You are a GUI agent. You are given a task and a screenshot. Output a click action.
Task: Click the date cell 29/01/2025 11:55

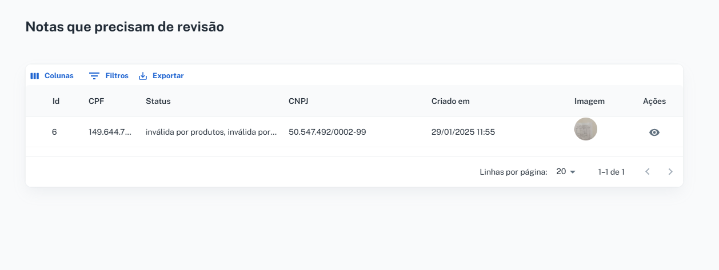click(463, 132)
